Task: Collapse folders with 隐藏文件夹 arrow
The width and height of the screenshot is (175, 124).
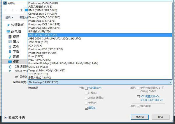Action: pos(6,117)
